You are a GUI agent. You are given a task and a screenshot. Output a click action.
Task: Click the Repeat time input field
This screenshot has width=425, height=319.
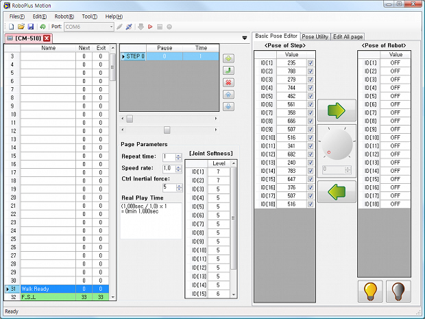coord(169,157)
